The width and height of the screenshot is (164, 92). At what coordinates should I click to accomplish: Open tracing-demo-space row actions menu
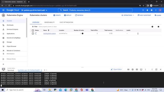tap(138, 33)
